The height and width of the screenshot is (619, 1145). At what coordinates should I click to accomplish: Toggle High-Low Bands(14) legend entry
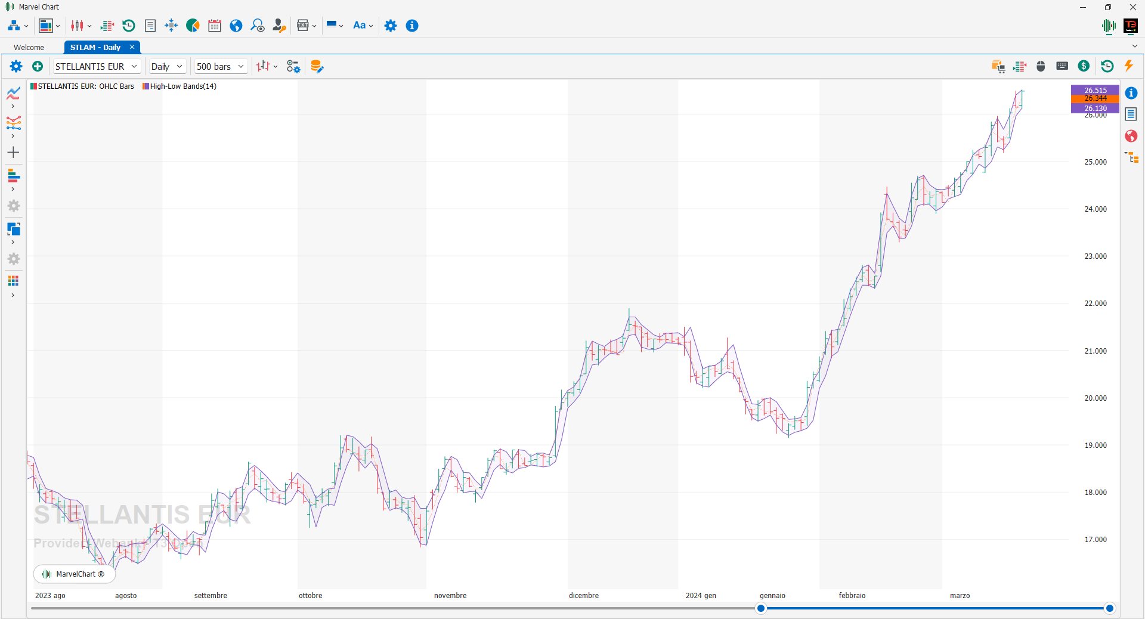pos(180,86)
